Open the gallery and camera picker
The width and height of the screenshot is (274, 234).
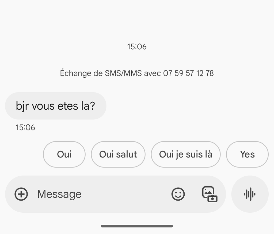click(209, 194)
